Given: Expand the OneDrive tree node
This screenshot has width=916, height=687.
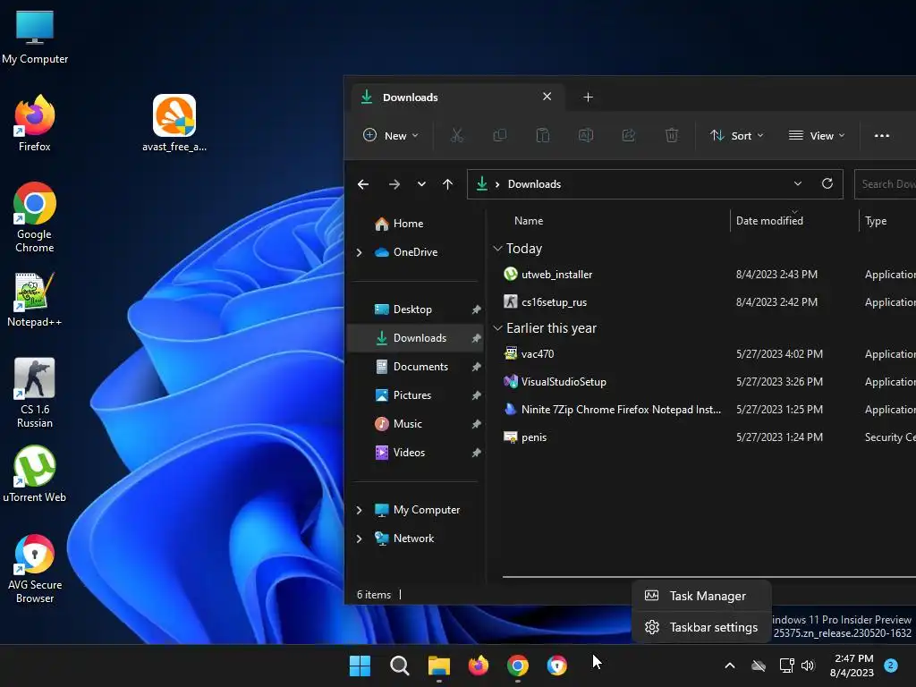Looking at the screenshot, I should coord(360,252).
